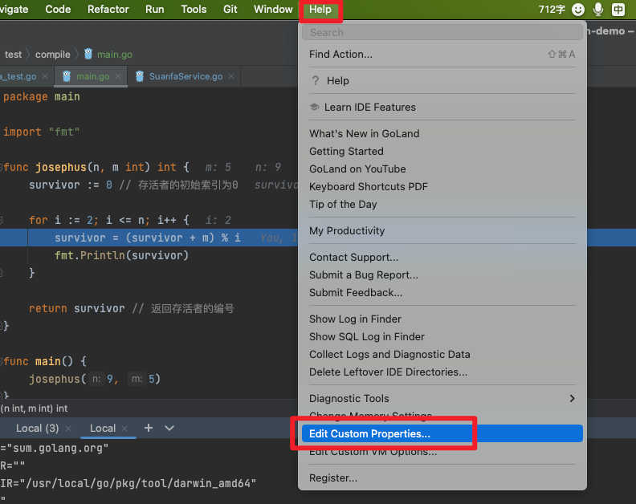Select Collect Logs and Diagnostic Data
This screenshot has height=504, width=636.
click(x=442, y=355)
